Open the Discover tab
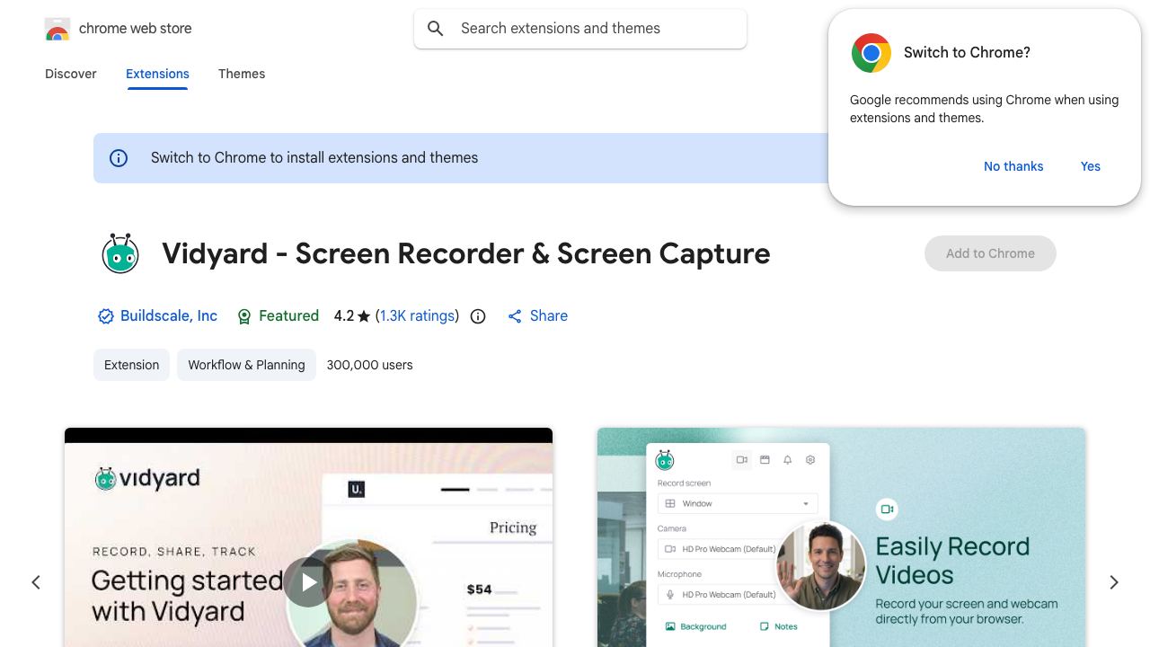1150x647 pixels. [71, 74]
